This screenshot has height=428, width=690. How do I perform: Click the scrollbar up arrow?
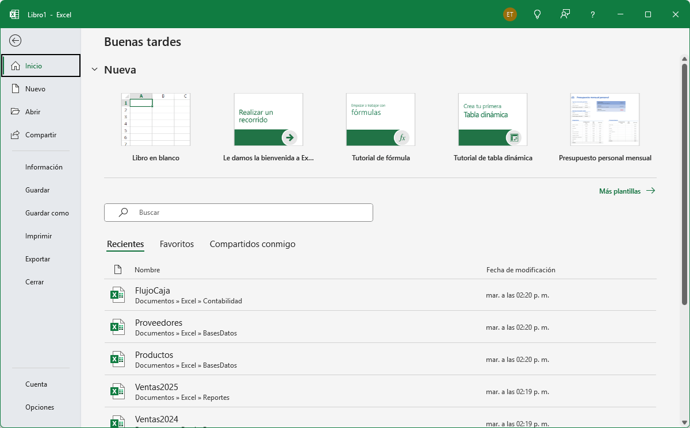(684, 59)
